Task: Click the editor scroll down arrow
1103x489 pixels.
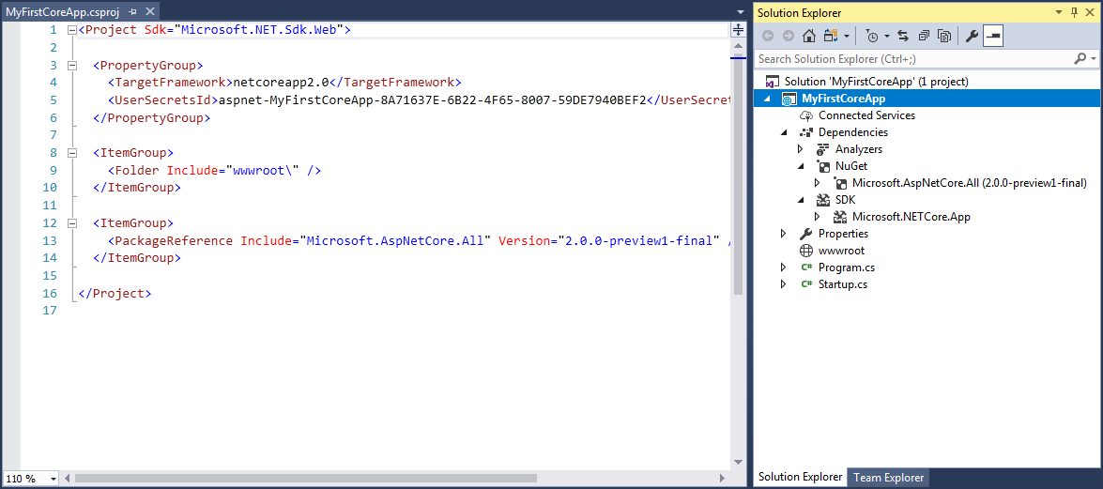Action: (738, 463)
